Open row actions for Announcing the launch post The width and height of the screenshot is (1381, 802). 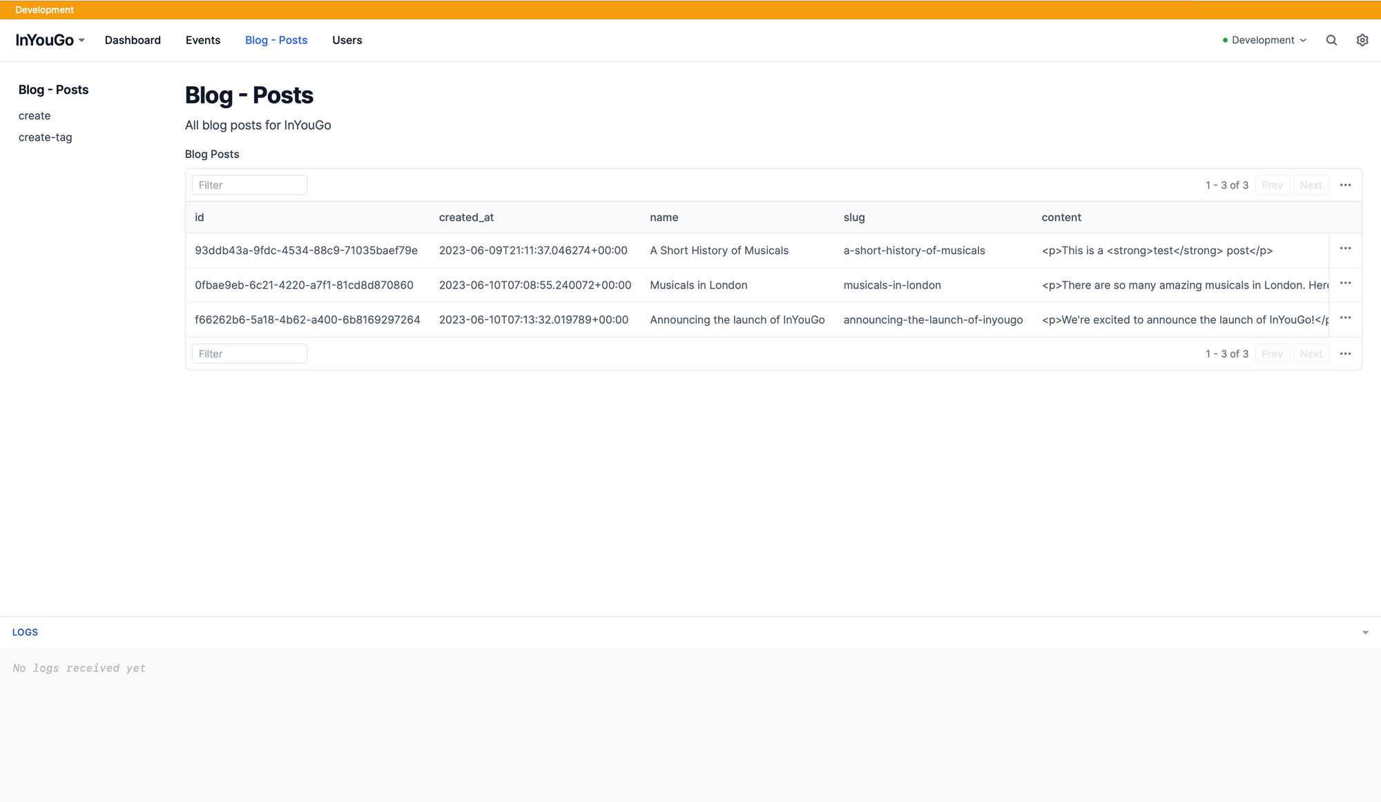click(x=1345, y=318)
